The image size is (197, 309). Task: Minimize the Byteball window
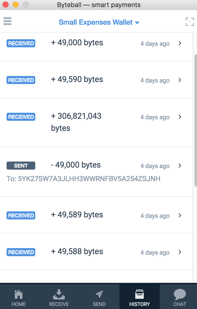pos(16,5)
